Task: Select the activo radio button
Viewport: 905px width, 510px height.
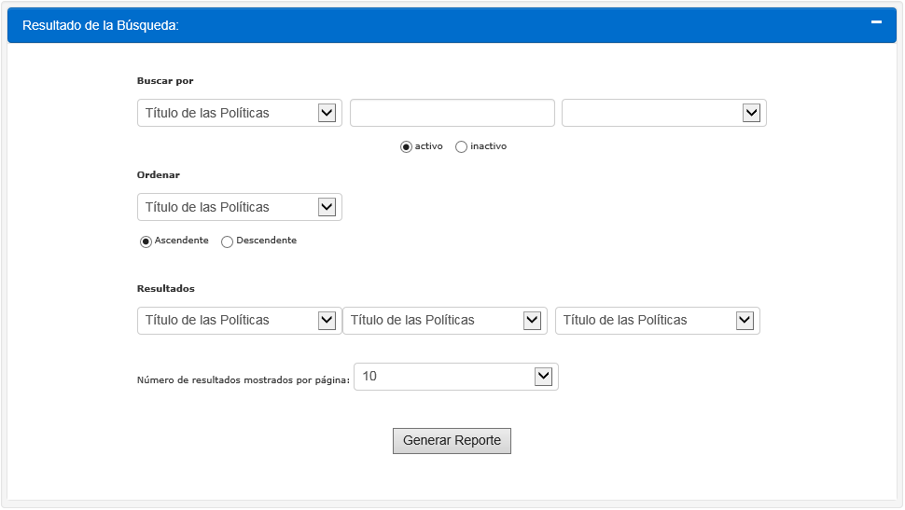Action: [406, 147]
